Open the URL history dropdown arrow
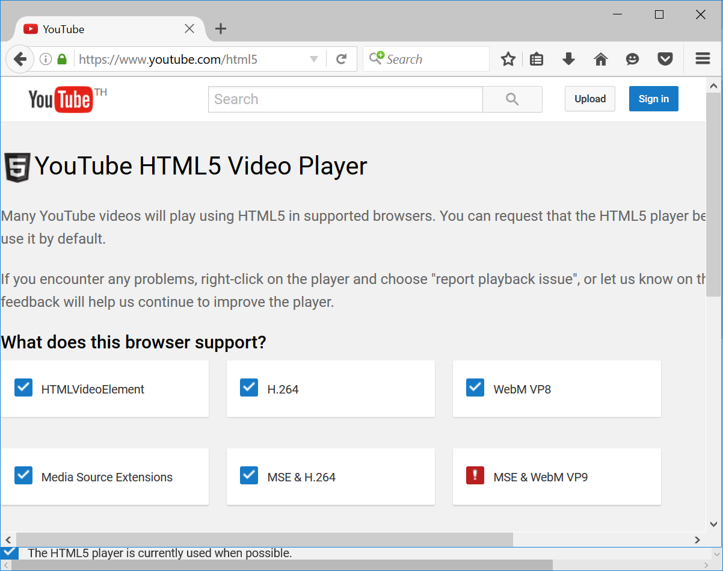723x571 pixels. 313,59
